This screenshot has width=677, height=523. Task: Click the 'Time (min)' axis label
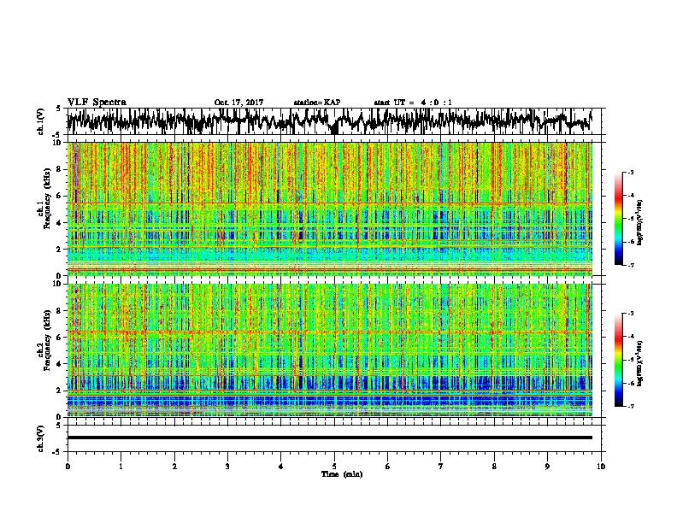tap(342, 474)
